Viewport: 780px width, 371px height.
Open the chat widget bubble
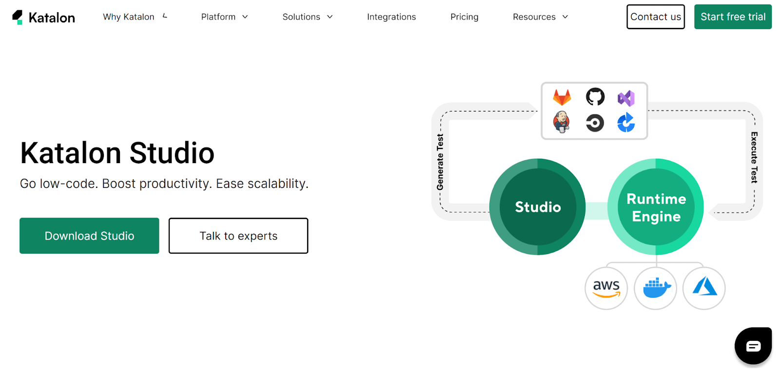click(x=753, y=346)
